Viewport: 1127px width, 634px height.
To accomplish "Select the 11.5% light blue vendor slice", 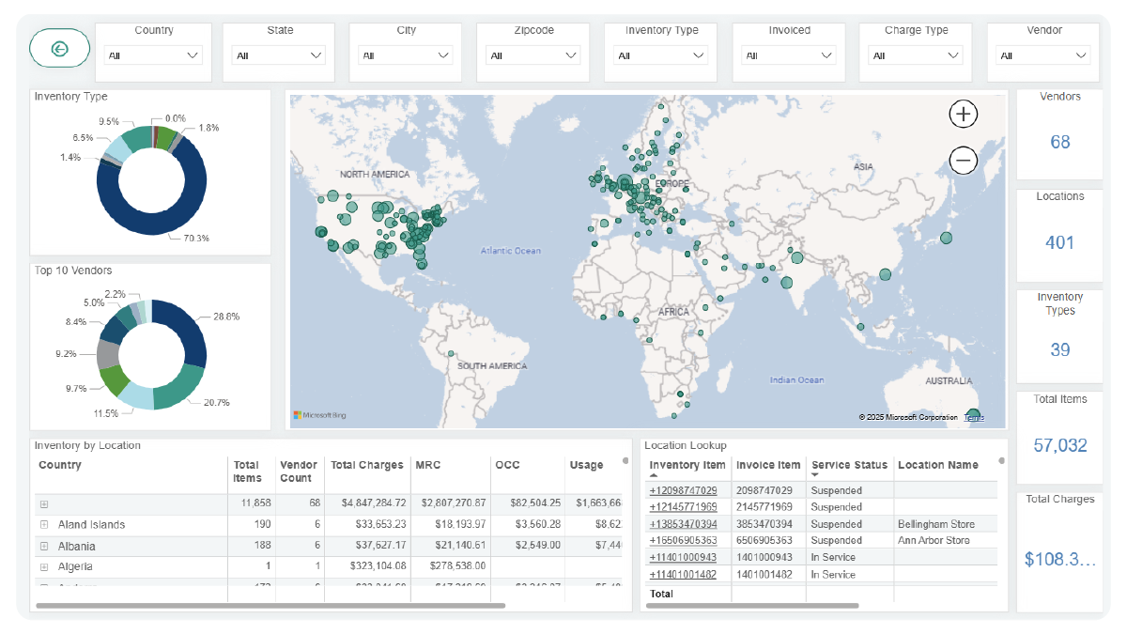I will [136, 396].
